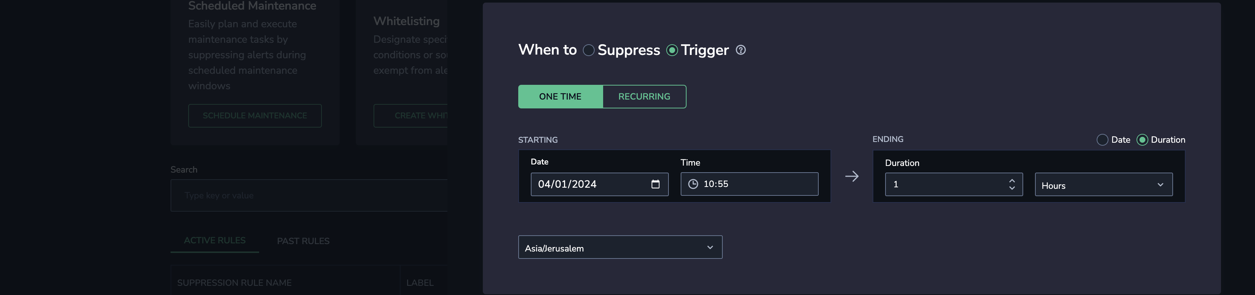The width and height of the screenshot is (1255, 295).
Task: Switch to the RECURRING schedule tab
Action: click(x=644, y=96)
